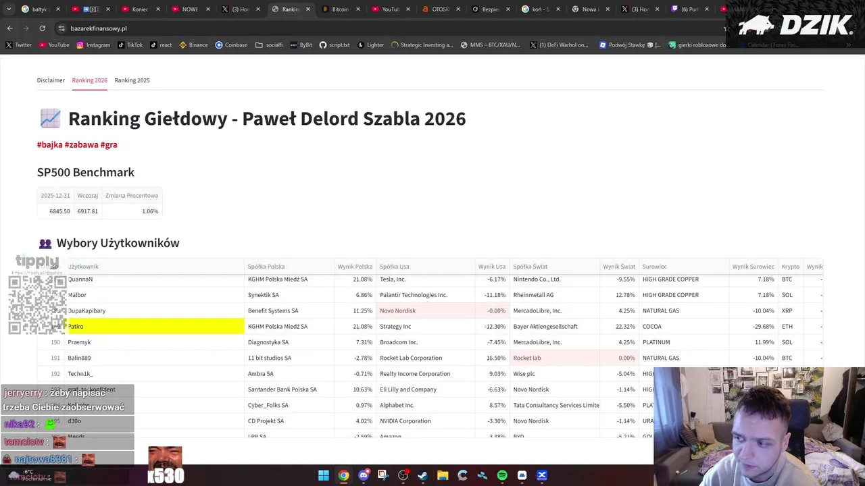This screenshot has width=865, height=486.
Task: Switch to the Bitcoin browser tab
Action: [340, 9]
